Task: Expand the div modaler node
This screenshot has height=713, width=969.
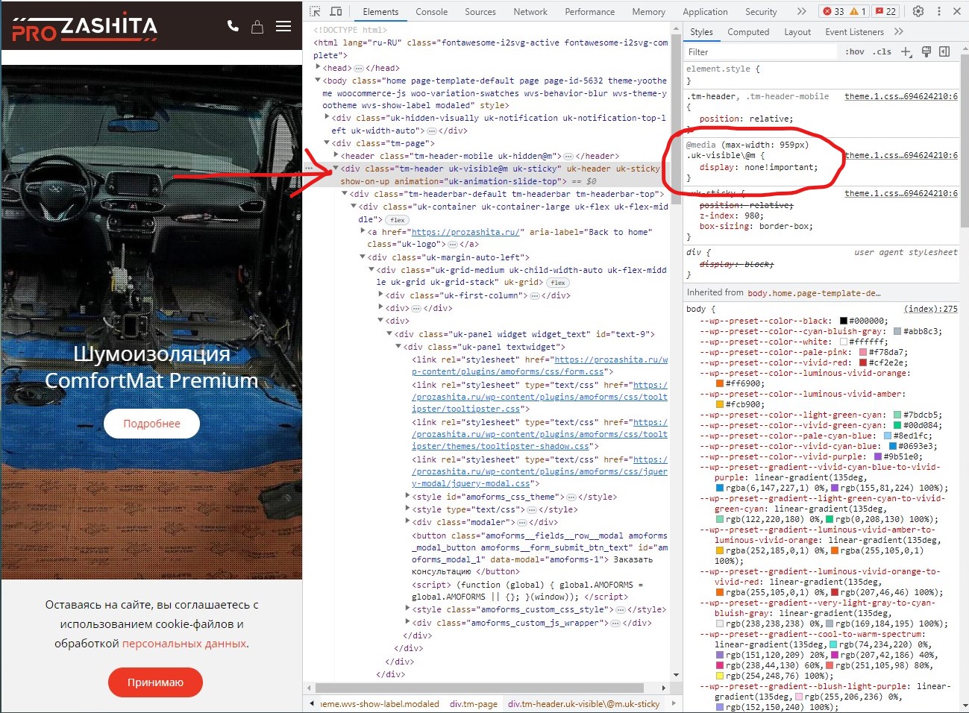Action: (407, 522)
